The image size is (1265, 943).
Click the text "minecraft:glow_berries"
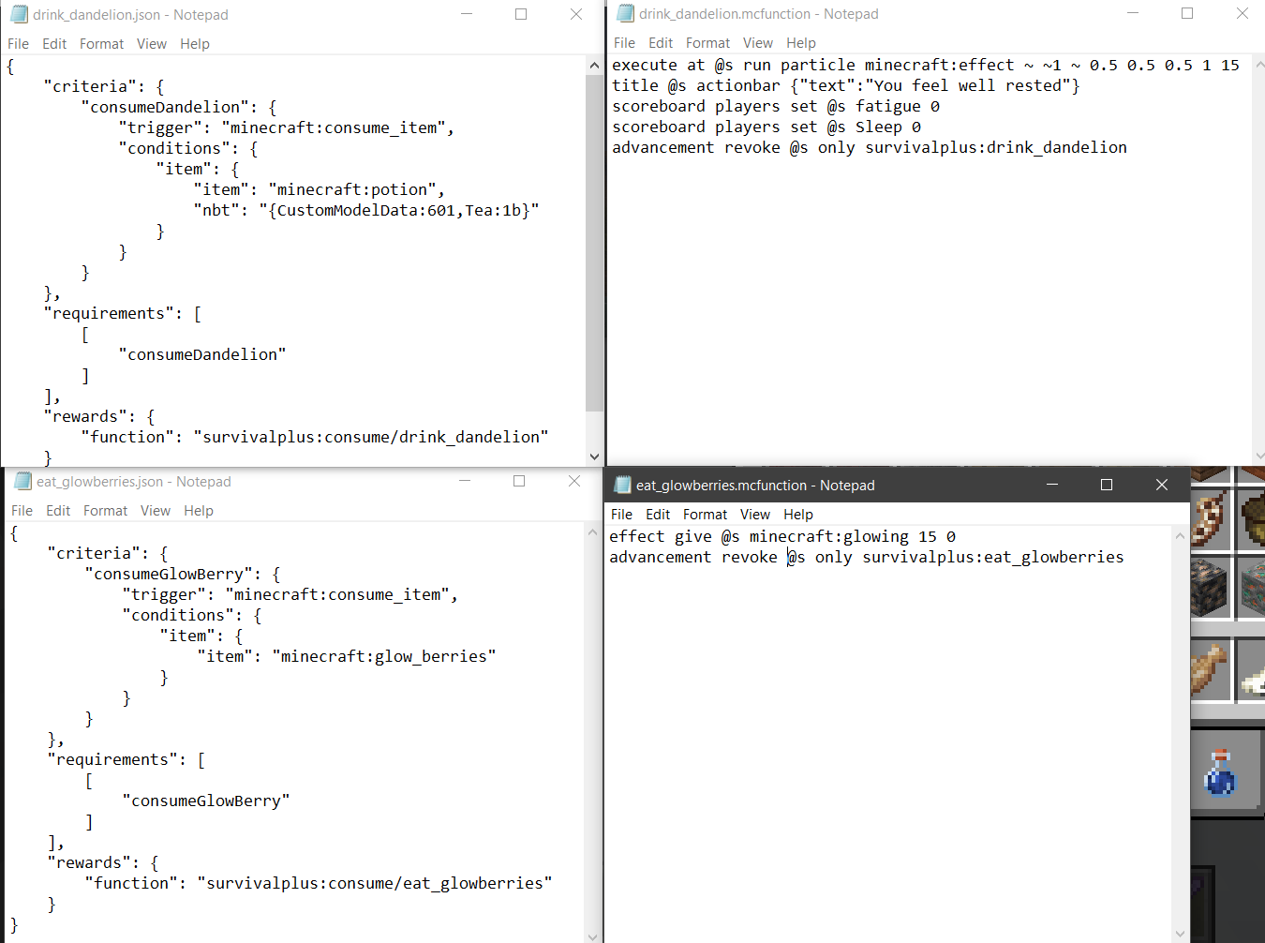coord(384,656)
